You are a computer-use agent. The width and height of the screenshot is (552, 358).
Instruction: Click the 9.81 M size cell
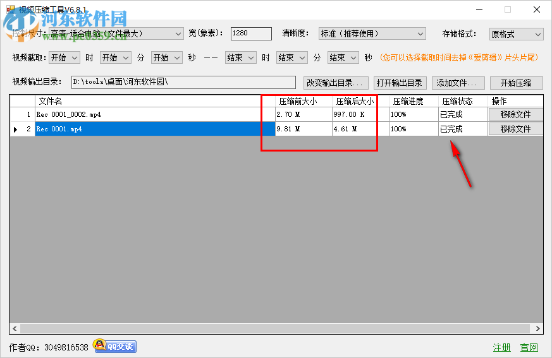304,129
